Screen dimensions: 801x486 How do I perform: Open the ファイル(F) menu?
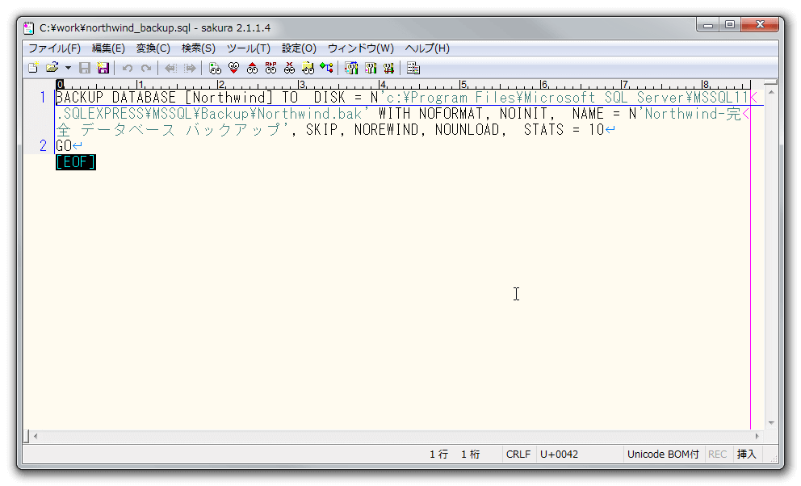click(54, 48)
